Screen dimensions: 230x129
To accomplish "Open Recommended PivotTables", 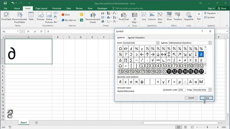I will [x=19, y=18].
